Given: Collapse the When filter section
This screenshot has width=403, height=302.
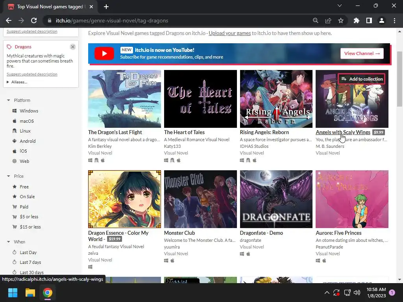Looking at the screenshot, I should click(x=9, y=242).
